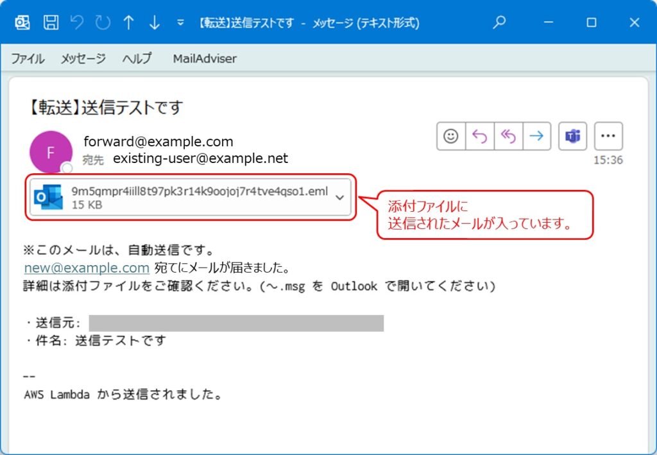Reply all to the message
The width and height of the screenshot is (657, 455).
pyautogui.click(x=508, y=136)
